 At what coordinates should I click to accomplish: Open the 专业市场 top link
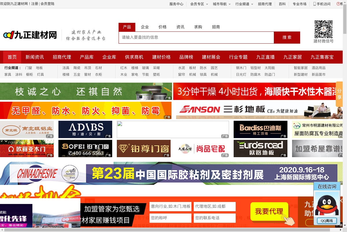click(300, 4)
